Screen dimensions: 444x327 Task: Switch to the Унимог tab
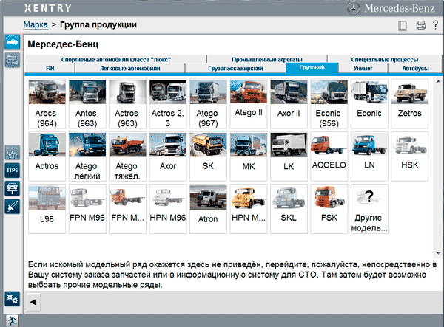[x=363, y=69]
